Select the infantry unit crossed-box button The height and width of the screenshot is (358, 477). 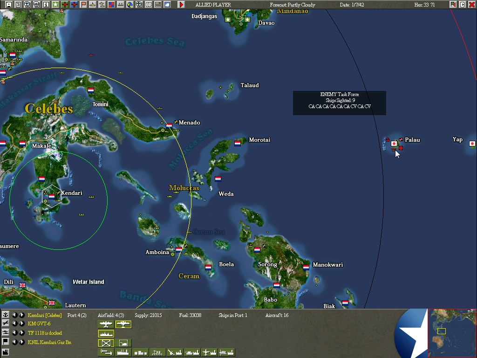106,343
